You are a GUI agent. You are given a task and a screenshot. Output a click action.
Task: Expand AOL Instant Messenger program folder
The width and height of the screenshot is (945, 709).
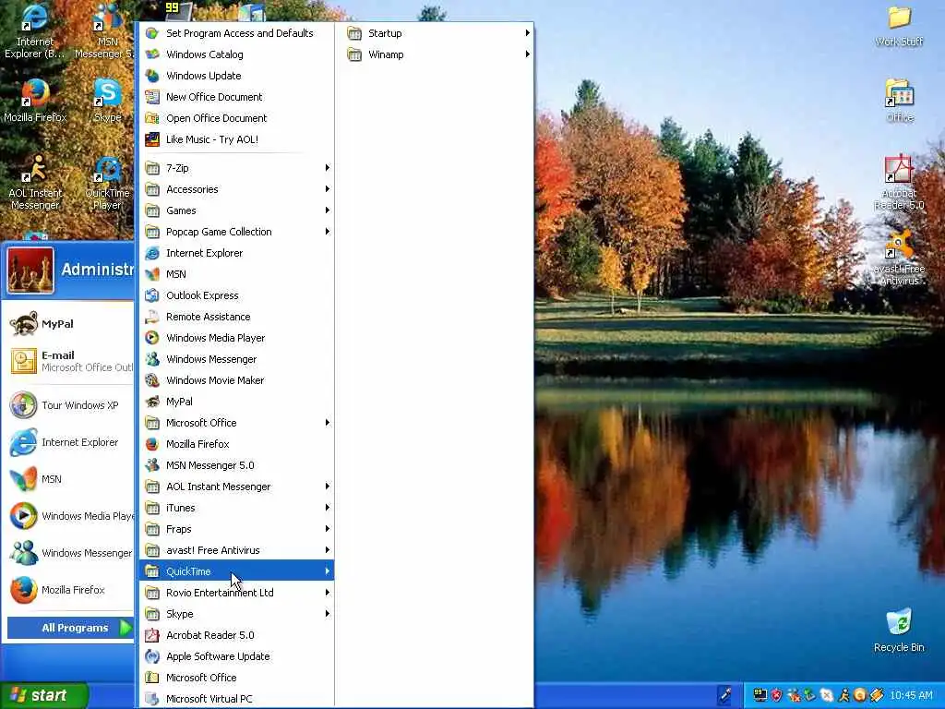pyautogui.click(x=236, y=487)
